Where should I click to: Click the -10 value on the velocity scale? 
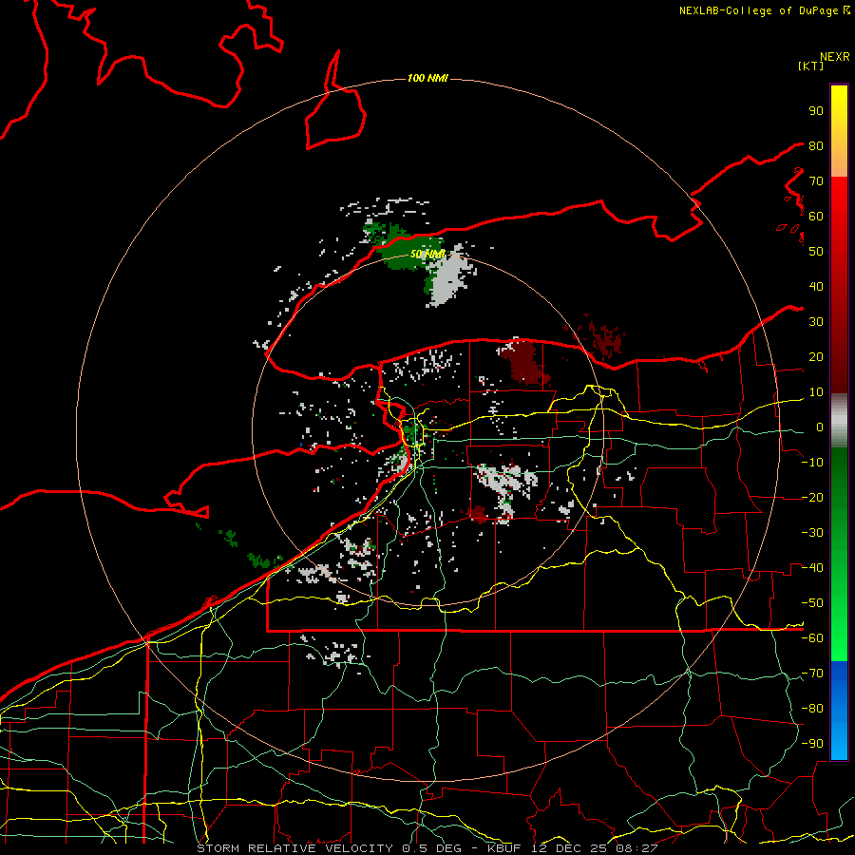click(x=812, y=463)
